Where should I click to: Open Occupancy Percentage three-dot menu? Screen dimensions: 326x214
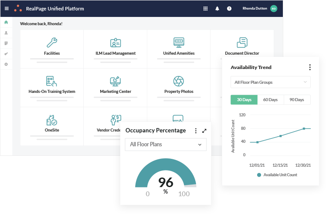coord(196,131)
